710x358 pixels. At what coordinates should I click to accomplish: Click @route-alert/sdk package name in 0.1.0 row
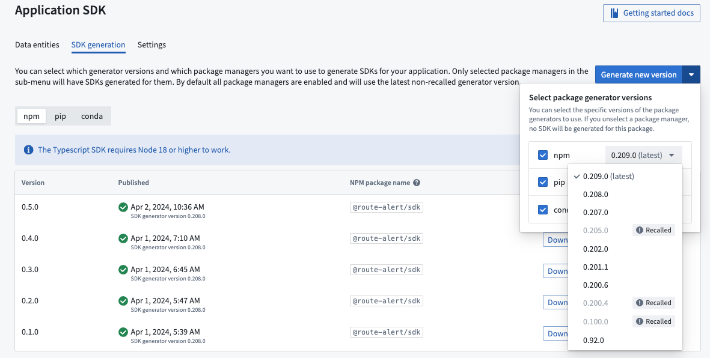click(x=386, y=332)
